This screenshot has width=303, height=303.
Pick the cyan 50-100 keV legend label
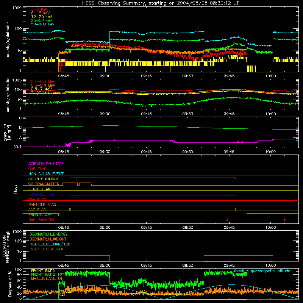[43, 24]
